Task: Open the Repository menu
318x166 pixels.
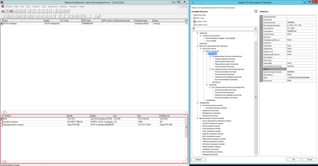Action: 53,6
